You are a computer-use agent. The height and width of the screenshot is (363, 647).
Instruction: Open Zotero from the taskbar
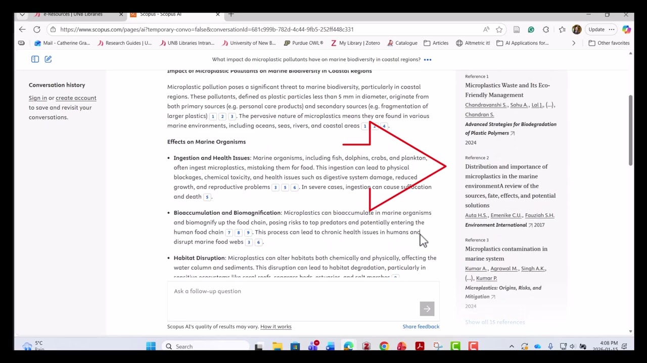(366, 346)
